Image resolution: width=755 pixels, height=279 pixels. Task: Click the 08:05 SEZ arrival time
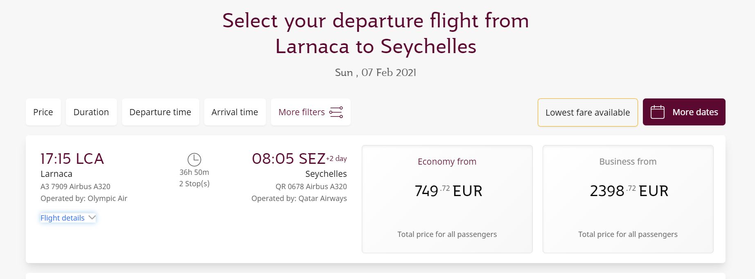tap(288, 158)
